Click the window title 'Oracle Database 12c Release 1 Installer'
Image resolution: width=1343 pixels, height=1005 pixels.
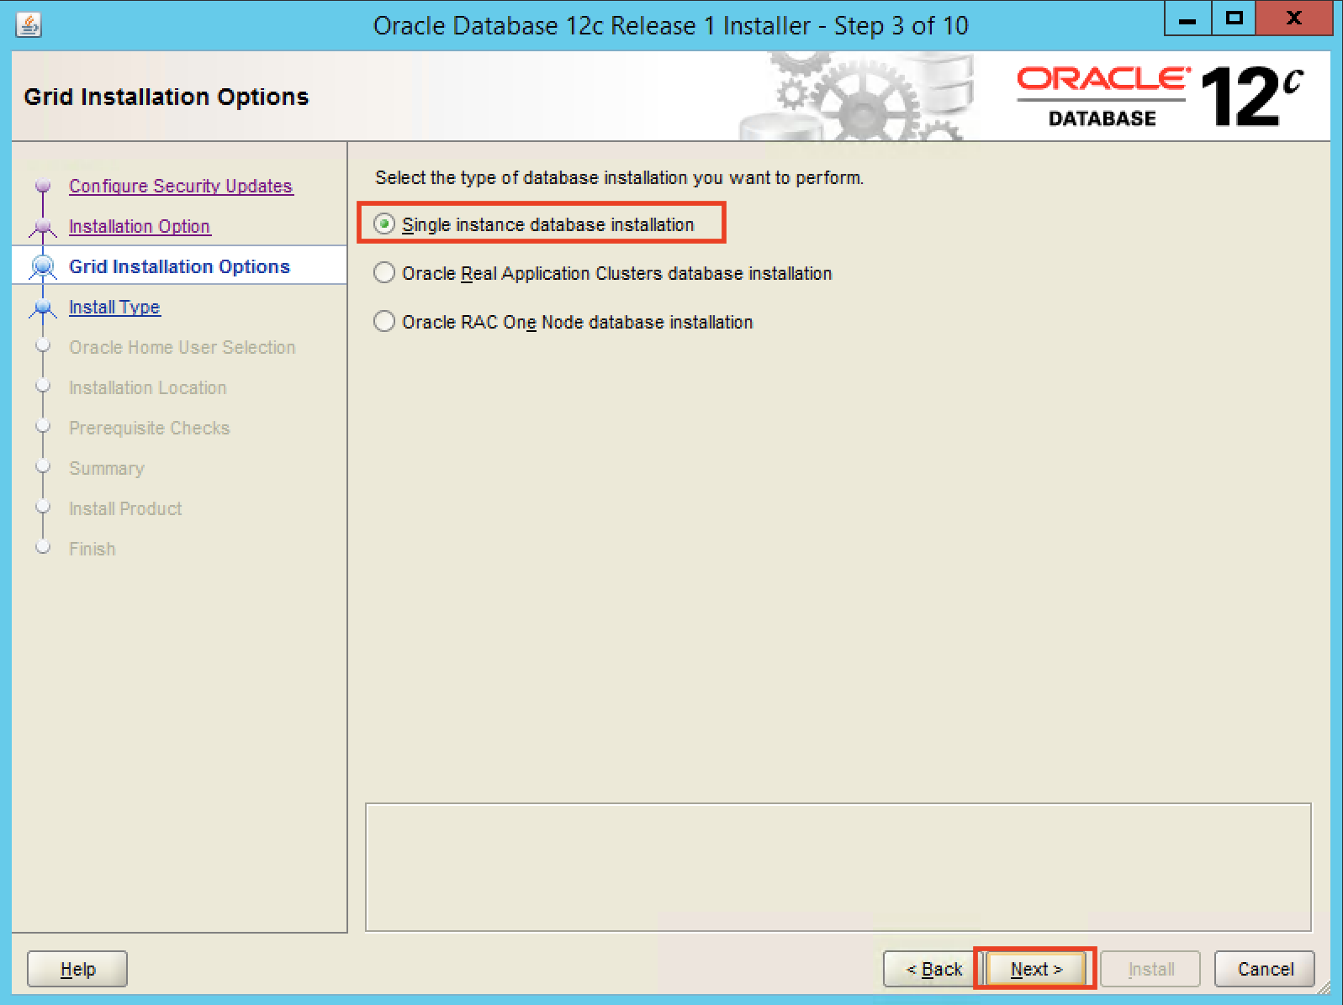(670, 26)
